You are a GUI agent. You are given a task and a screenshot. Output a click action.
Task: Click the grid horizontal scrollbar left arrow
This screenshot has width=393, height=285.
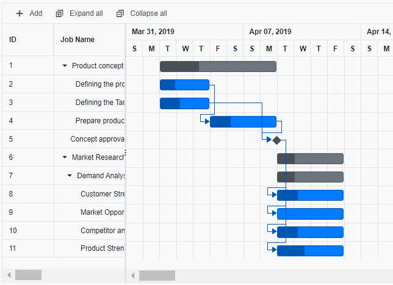coord(7,275)
